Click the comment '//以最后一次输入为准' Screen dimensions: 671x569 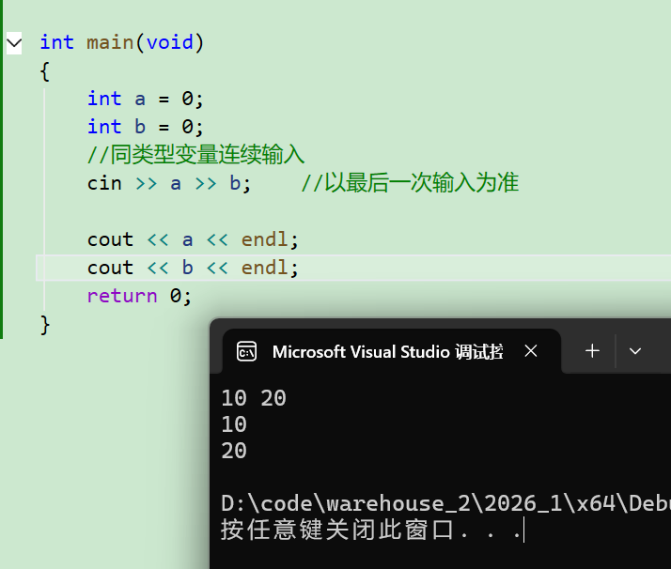coord(410,183)
